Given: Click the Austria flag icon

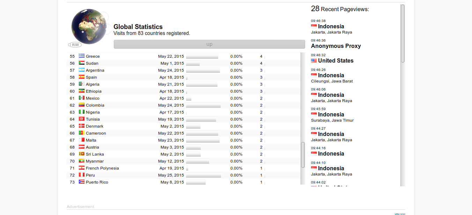Looking at the screenshot, I should coord(82,147).
